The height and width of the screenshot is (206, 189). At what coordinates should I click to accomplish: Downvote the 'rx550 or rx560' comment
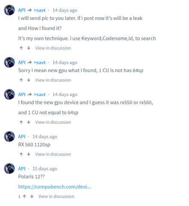[x=29, y=122]
